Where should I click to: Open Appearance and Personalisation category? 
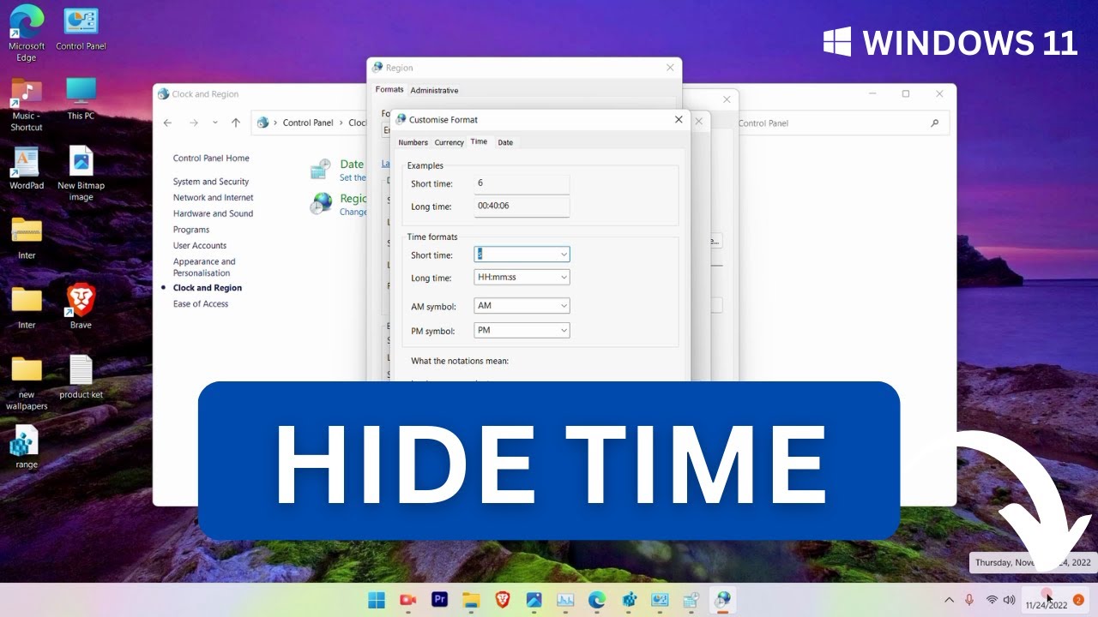coord(204,267)
